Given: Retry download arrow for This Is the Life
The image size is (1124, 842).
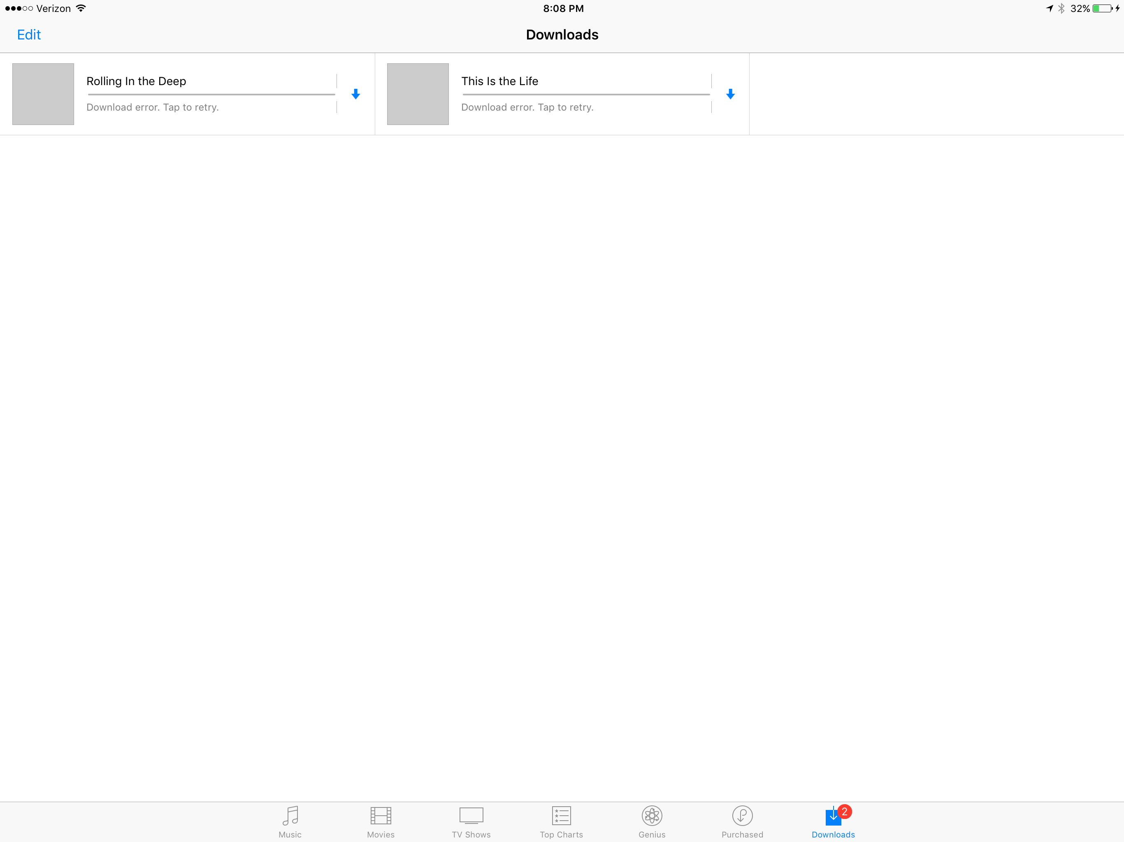Looking at the screenshot, I should tap(730, 94).
